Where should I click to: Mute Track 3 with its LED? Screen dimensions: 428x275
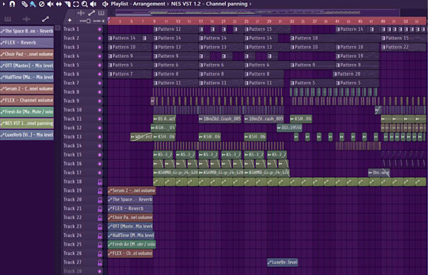click(x=99, y=47)
